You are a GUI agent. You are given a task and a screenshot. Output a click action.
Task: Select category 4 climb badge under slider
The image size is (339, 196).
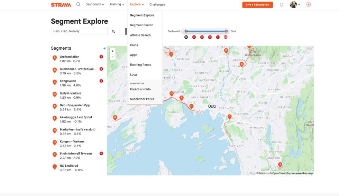point(194,37)
